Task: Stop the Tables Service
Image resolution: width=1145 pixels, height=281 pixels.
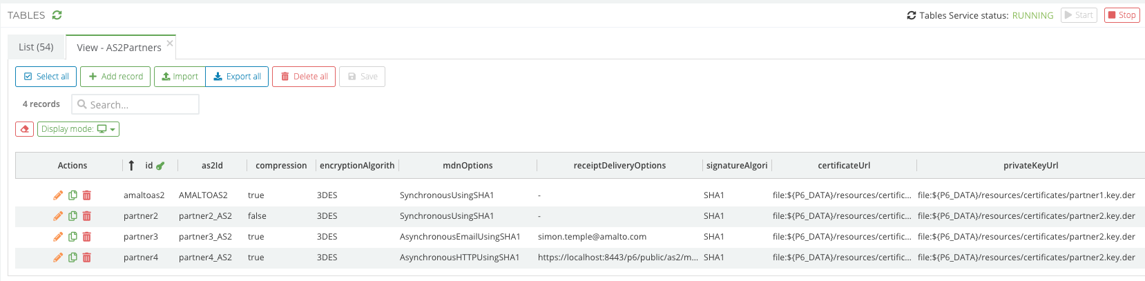Action: pos(1122,15)
